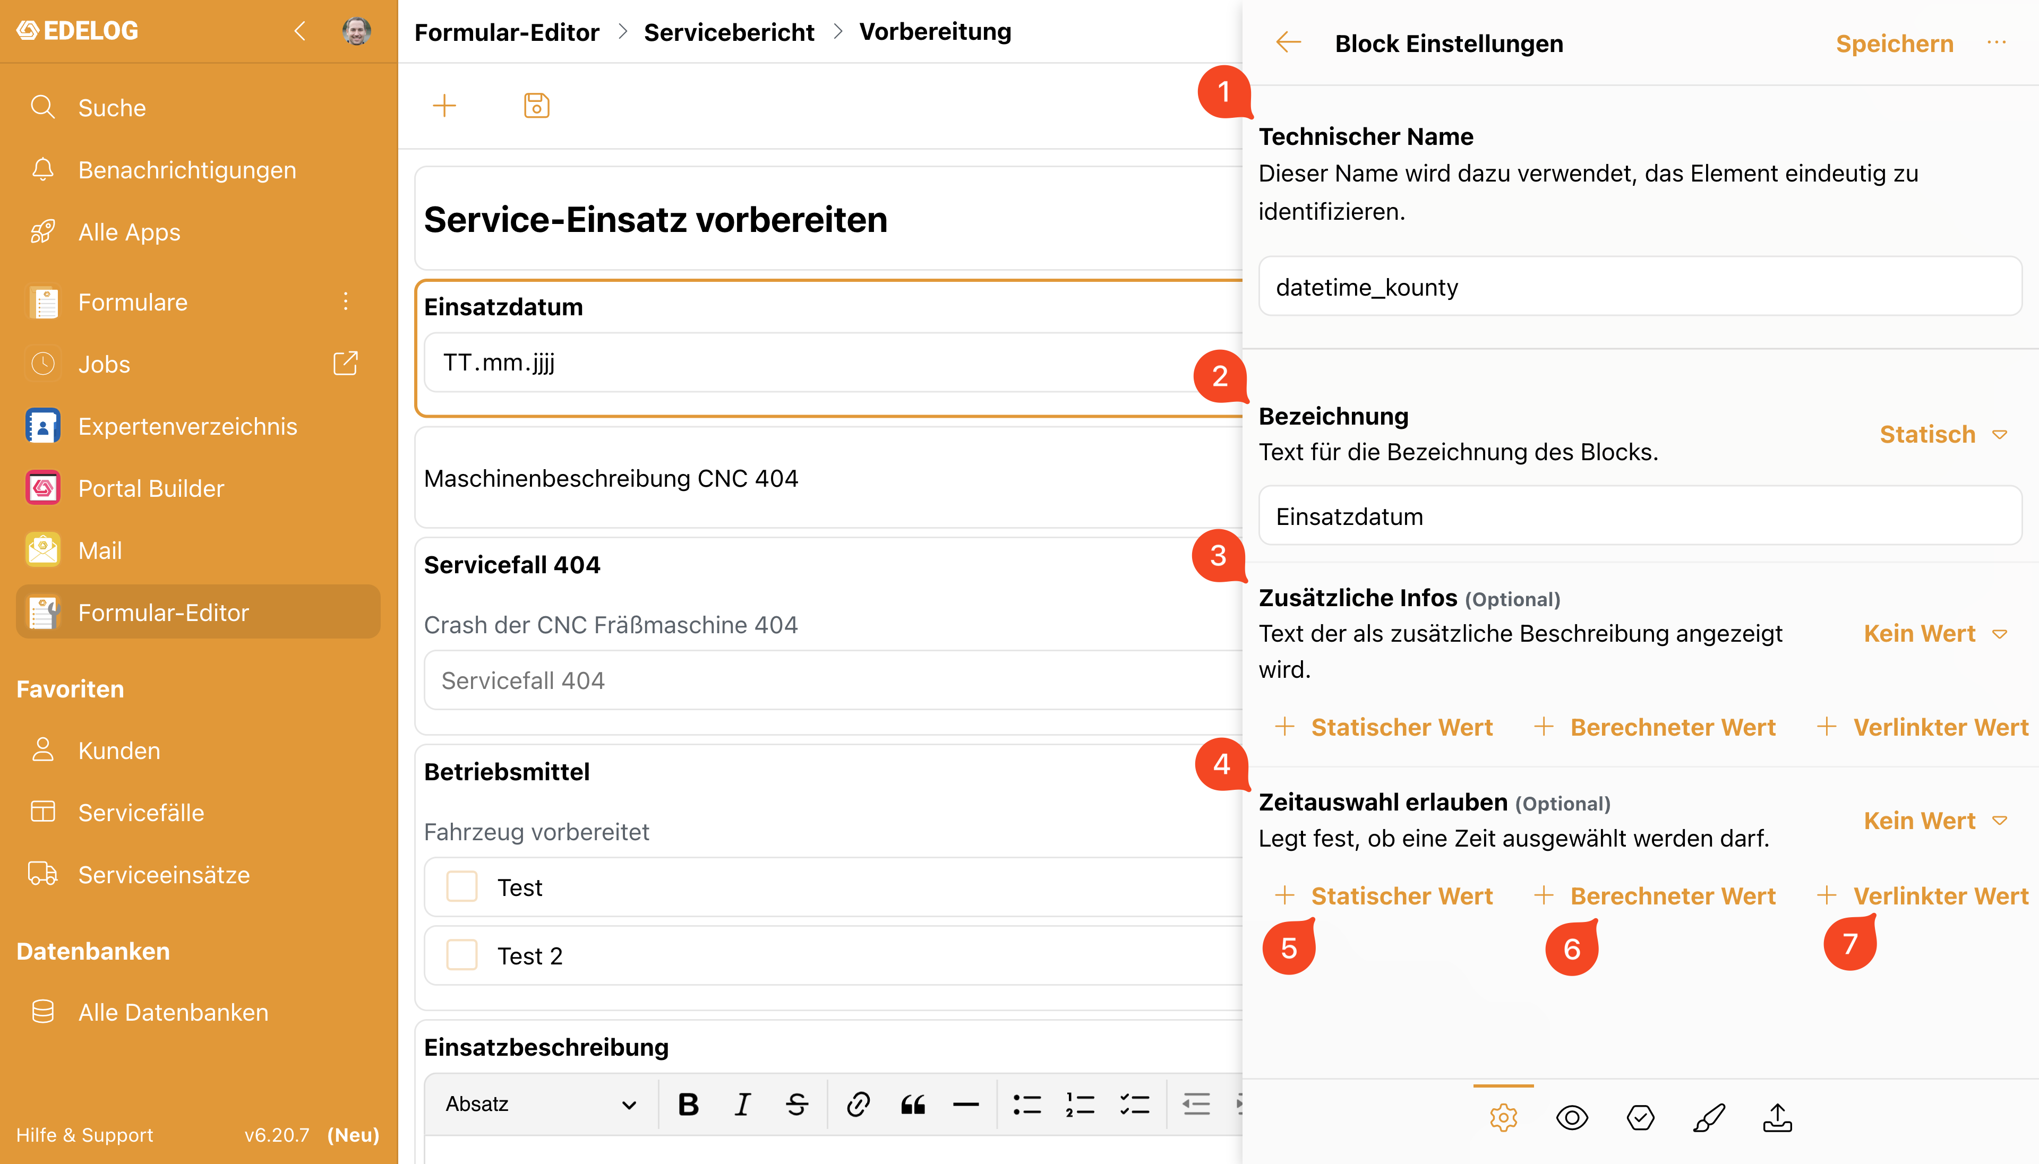The height and width of the screenshot is (1164, 2039).
Task: Add a new block with plus icon
Action: [444, 106]
